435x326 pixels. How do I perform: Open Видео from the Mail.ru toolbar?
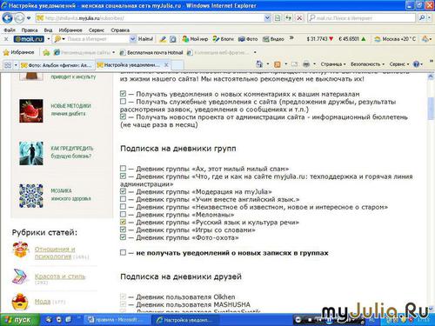click(x=273, y=39)
